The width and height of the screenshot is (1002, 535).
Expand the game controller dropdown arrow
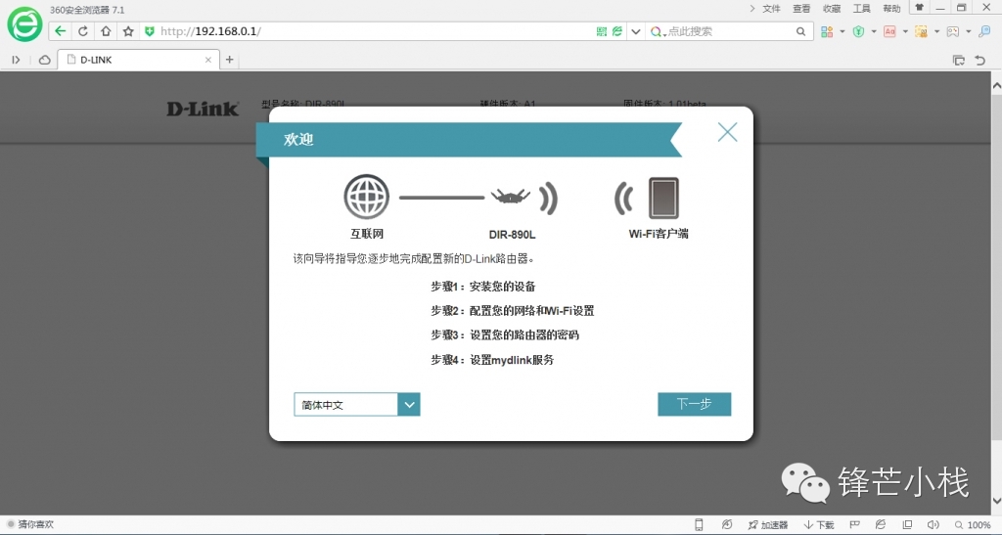point(968,31)
